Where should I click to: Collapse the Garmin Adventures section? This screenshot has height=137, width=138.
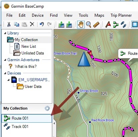coord(5,60)
